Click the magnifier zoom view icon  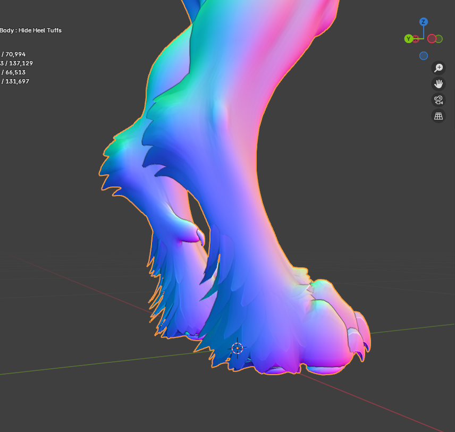[439, 68]
